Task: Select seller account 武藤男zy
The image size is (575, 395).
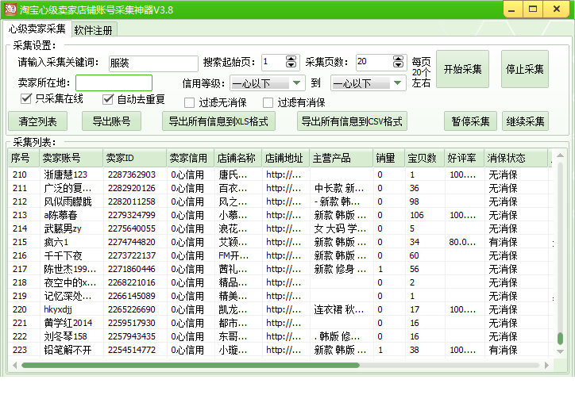Action: point(63,228)
